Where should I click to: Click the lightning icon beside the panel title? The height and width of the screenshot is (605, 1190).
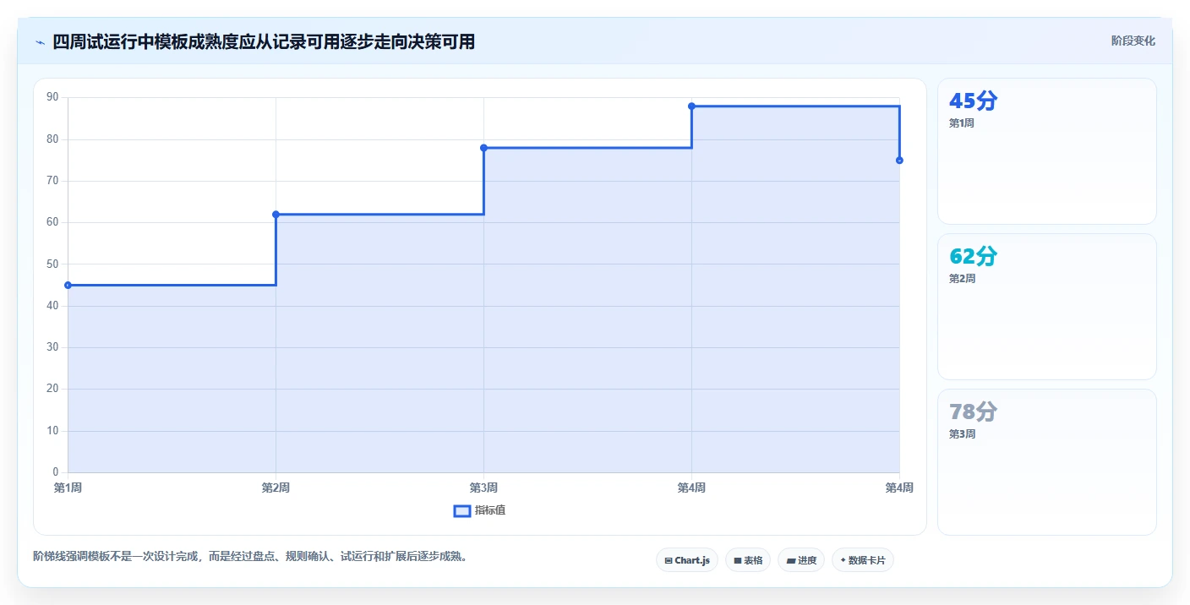[x=40, y=42]
